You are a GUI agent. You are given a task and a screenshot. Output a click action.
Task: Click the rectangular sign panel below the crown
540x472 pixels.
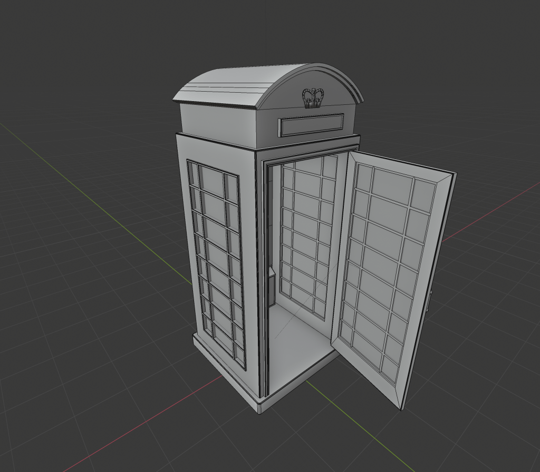[x=311, y=125]
